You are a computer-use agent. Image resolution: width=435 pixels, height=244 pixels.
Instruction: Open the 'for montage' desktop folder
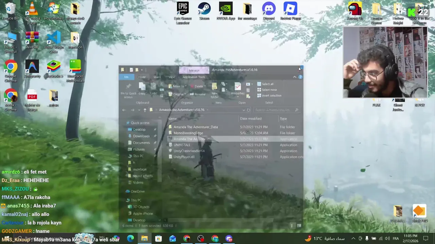point(247,11)
